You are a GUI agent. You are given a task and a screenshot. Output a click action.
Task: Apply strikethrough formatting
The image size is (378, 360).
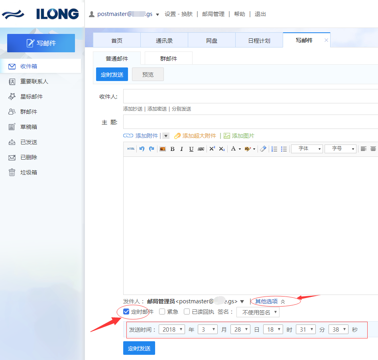coord(201,149)
